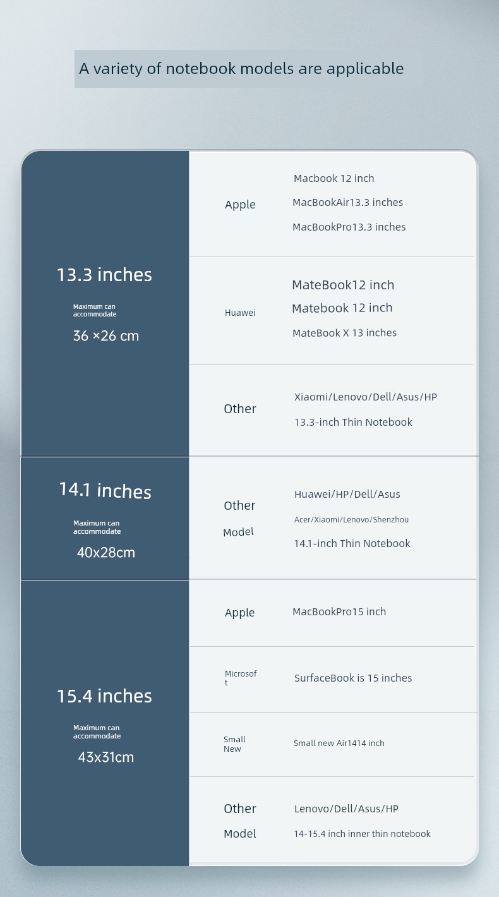Click the 15.4 inches size label
Screen dimensions: 499x897
tap(104, 696)
